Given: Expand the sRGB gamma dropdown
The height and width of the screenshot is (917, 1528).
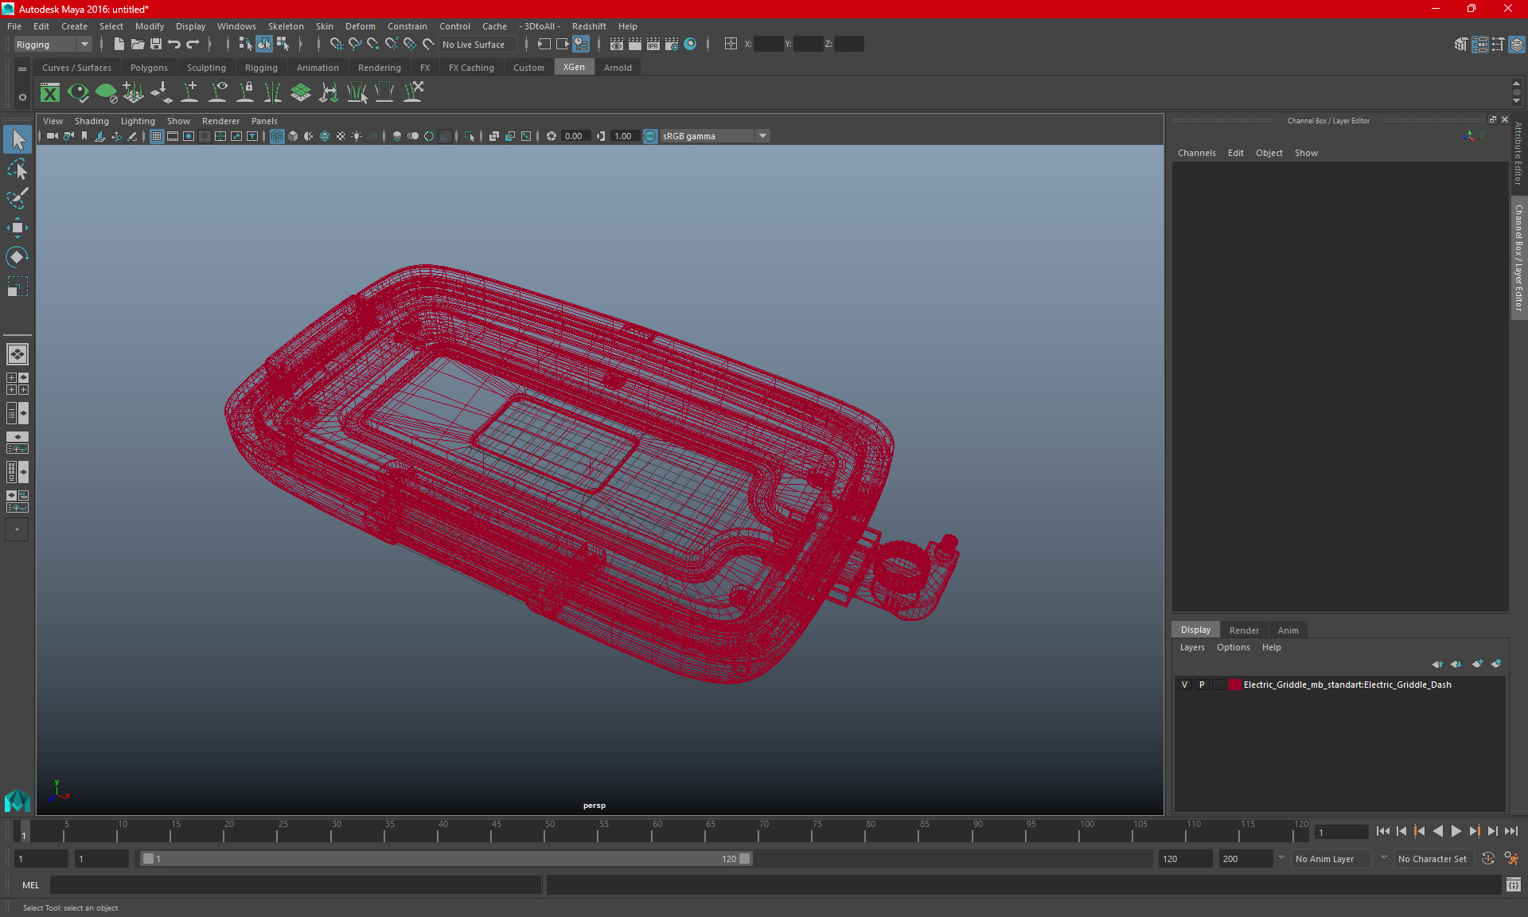Looking at the screenshot, I should point(762,136).
